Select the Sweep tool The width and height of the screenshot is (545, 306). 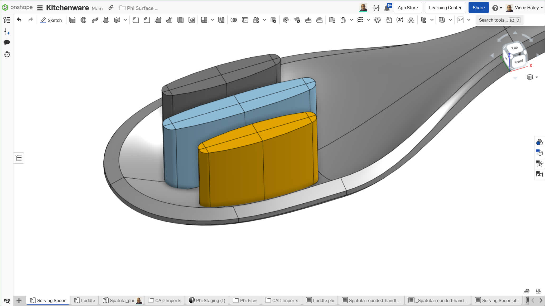pos(95,20)
